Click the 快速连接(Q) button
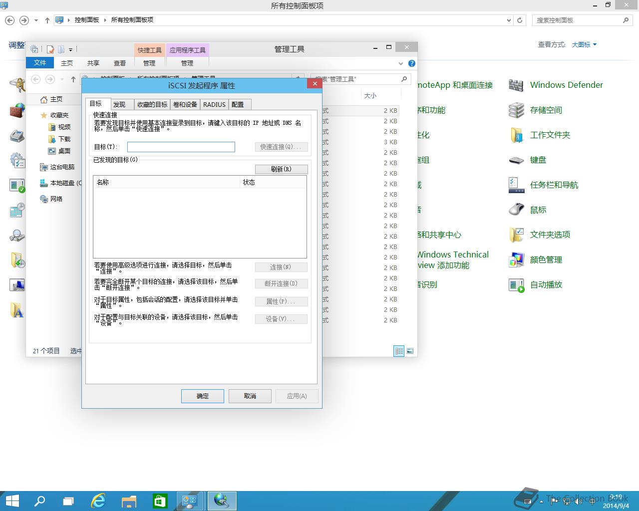The height and width of the screenshot is (511, 639). (x=281, y=147)
